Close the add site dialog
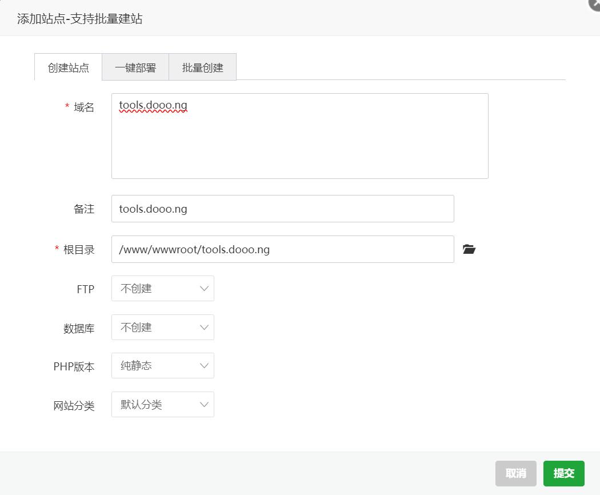This screenshot has width=600, height=495. [595, 3]
